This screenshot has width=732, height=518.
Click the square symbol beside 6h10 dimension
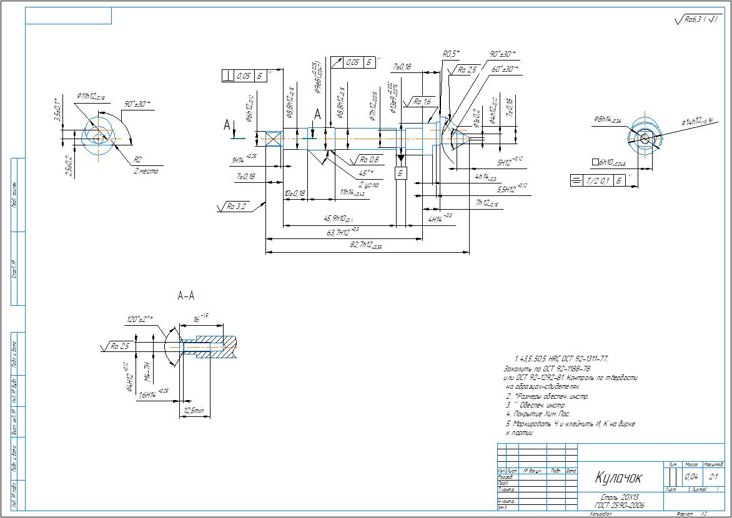(x=595, y=163)
